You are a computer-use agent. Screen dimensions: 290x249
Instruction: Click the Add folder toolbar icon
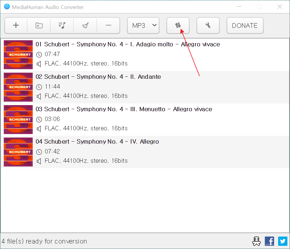click(39, 25)
